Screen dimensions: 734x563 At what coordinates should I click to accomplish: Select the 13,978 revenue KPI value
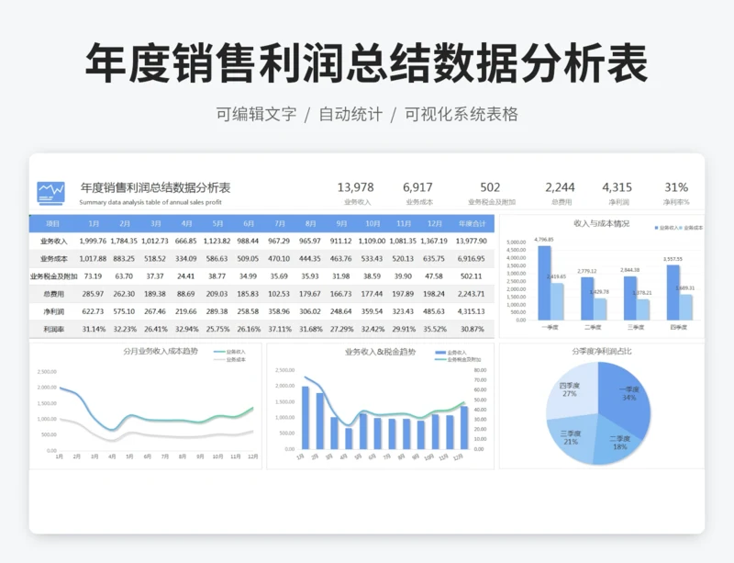(356, 187)
